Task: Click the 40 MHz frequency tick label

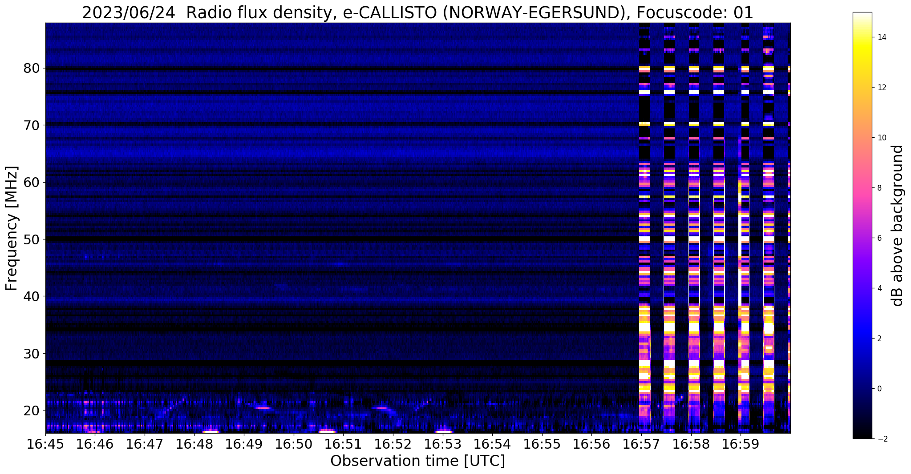Action: coord(32,296)
